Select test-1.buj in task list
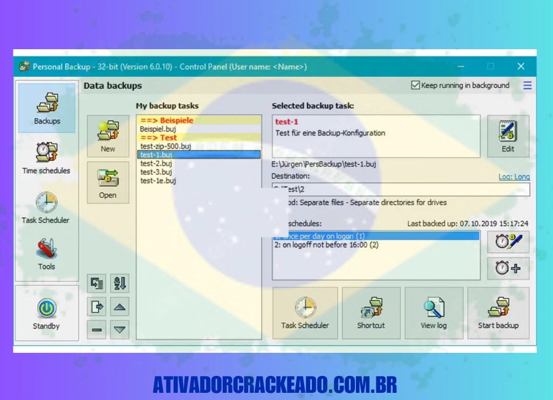This screenshot has width=553, height=400. coord(199,154)
